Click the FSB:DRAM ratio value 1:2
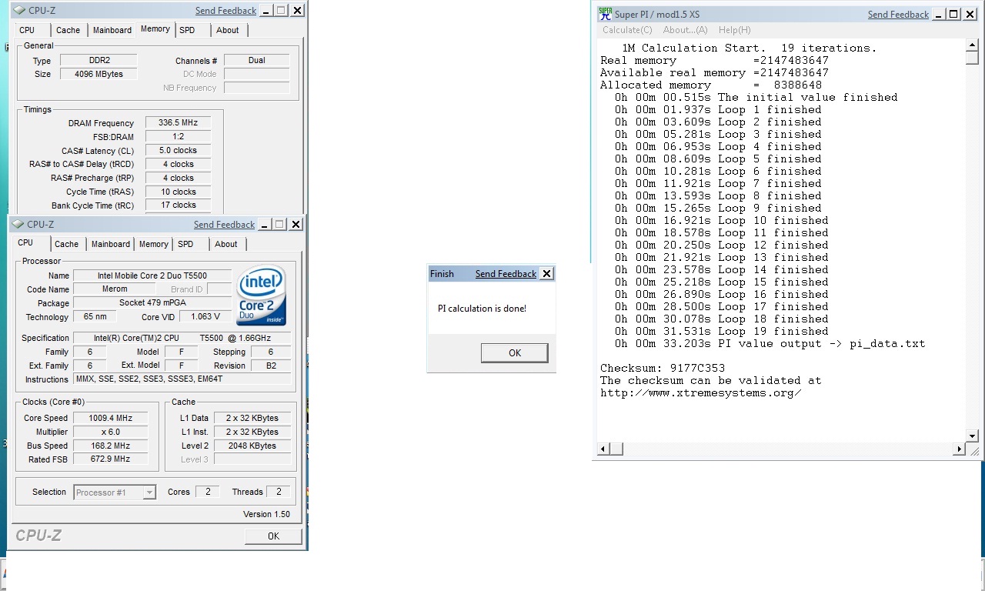The image size is (985, 591). point(178,137)
